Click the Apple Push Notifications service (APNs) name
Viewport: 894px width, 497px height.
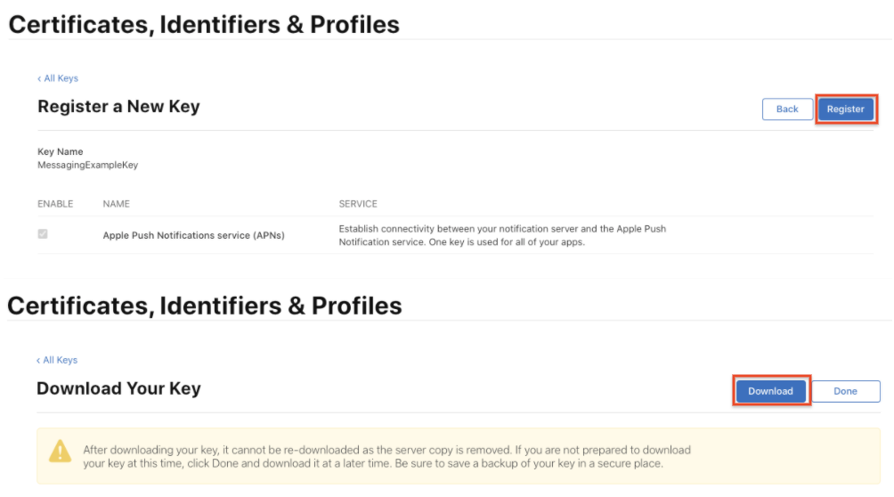pyautogui.click(x=193, y=235)
